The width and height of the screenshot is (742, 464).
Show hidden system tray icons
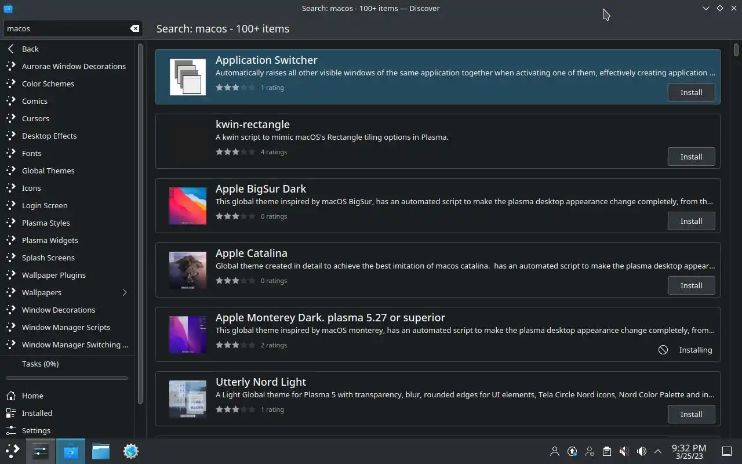[x=658, y=451]
